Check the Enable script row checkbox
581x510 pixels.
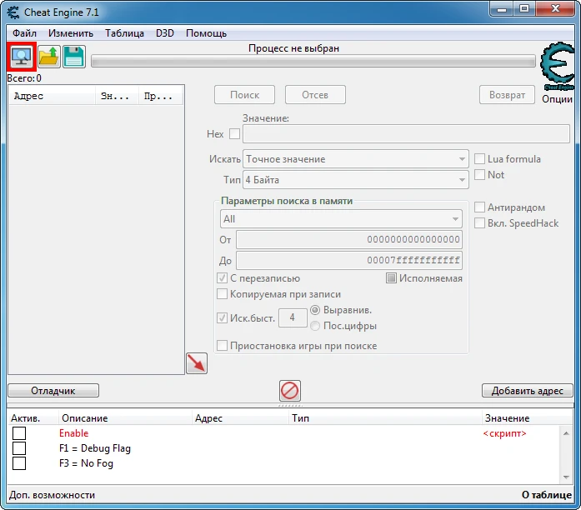tap(19, 433)
